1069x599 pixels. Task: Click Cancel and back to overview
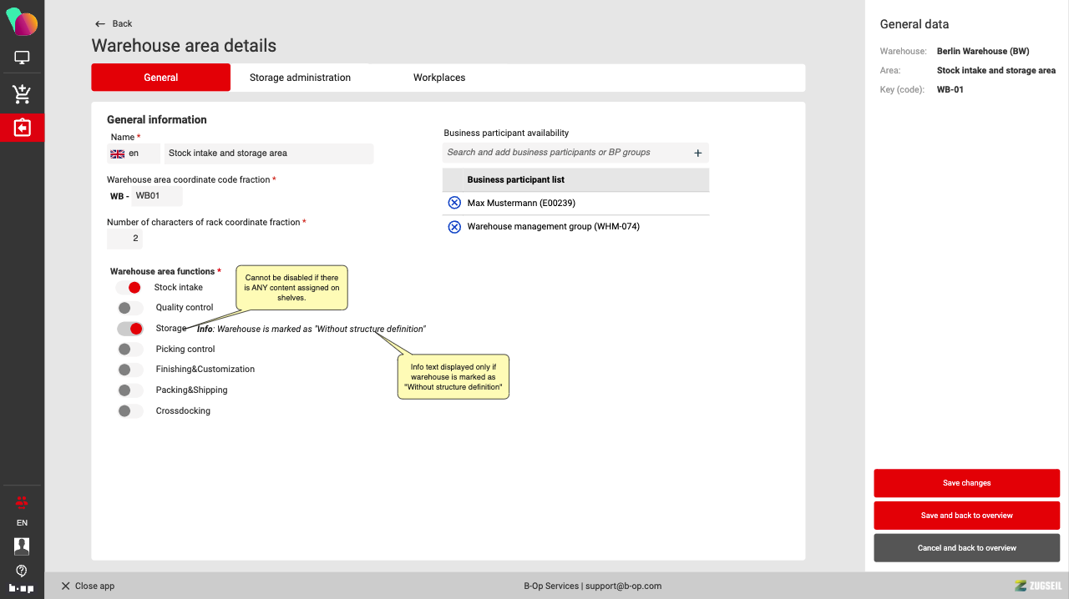tap(966, 548)
